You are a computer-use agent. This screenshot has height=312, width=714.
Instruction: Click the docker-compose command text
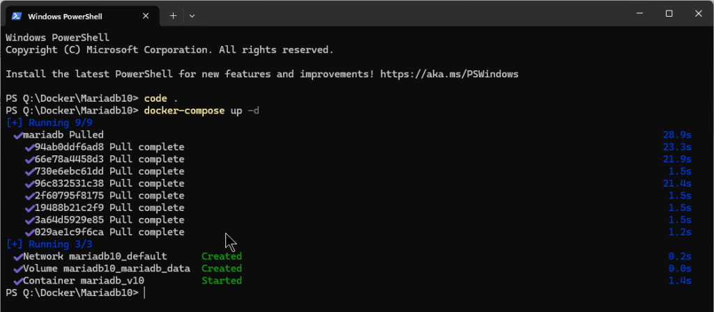pyautogui.click(x=184, y=111)
